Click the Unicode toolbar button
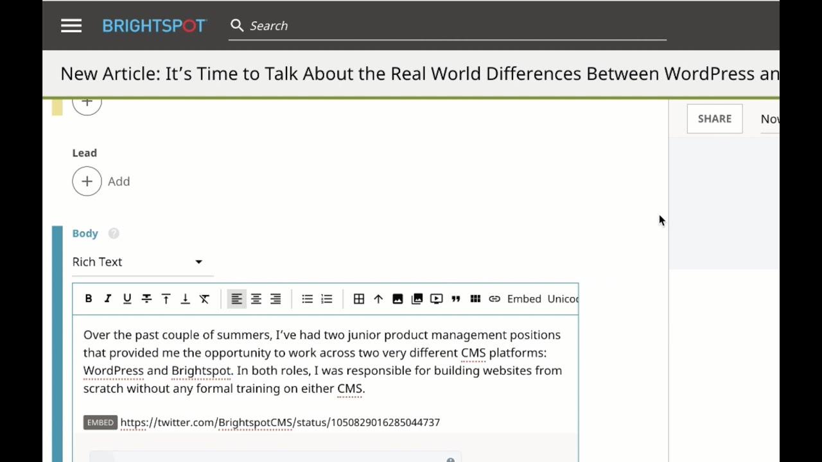The width and height of the screenshot is (822, 462). 563,299
